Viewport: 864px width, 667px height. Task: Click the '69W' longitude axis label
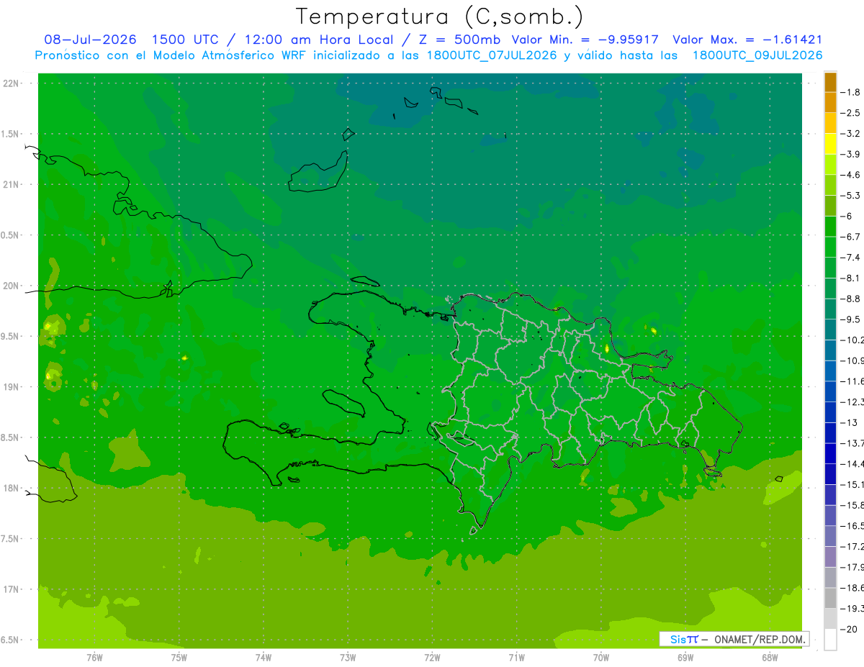[685, 658]
